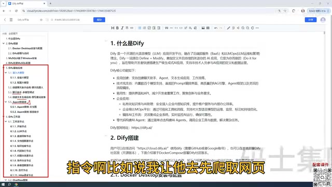Select the Dify AI平台 browser tab
The image size is (332, 187).
26,4
